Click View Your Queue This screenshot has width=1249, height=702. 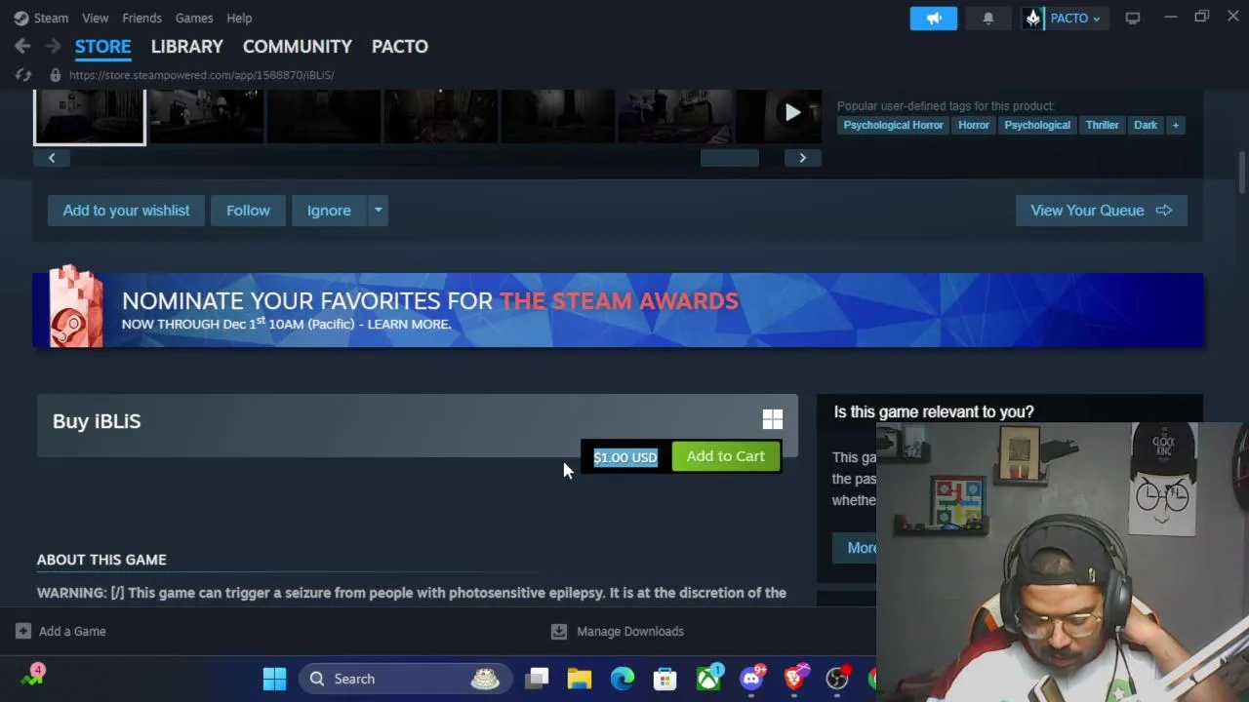pos(1101,211)
